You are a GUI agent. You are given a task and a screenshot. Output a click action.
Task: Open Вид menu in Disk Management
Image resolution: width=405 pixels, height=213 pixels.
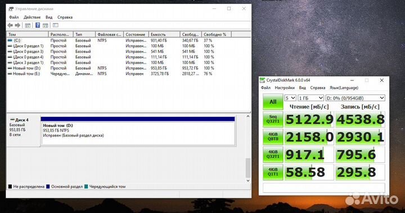tap(49, 17)
